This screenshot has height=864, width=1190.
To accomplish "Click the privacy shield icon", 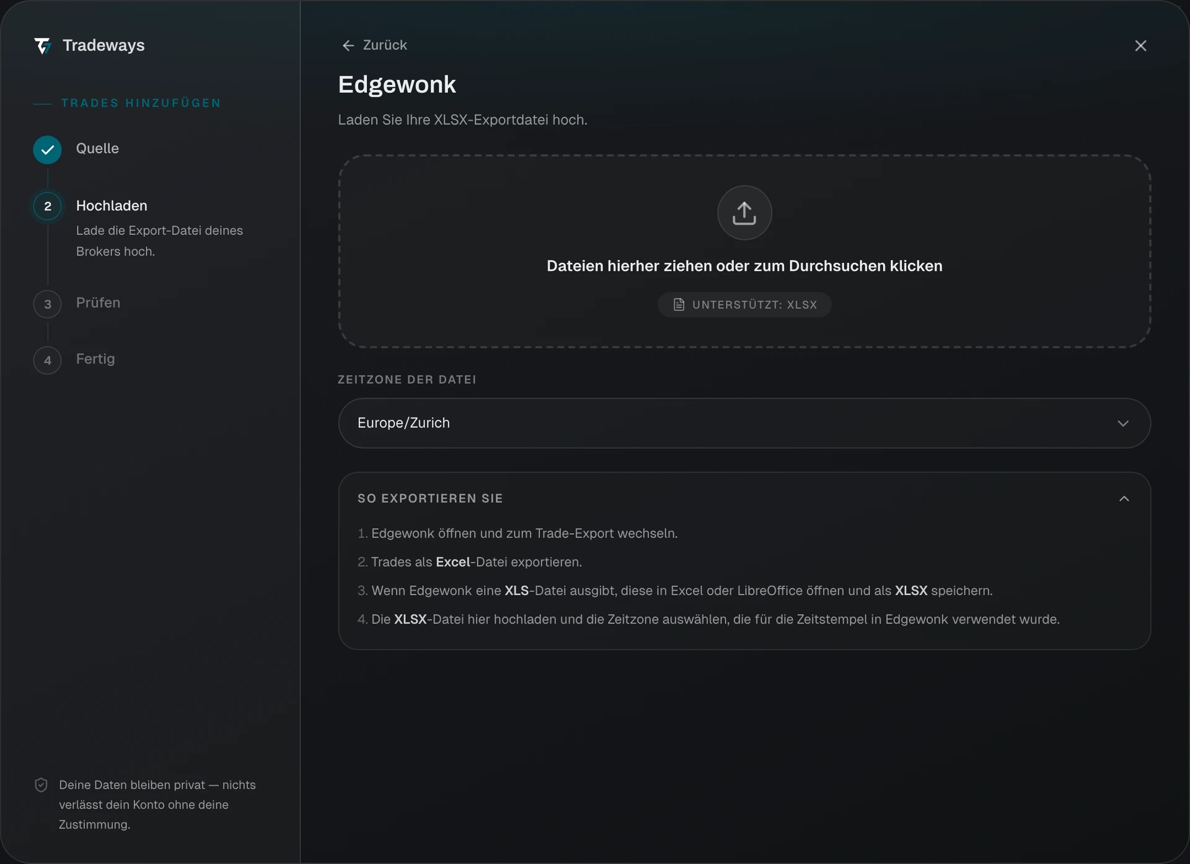I will 41,785.
